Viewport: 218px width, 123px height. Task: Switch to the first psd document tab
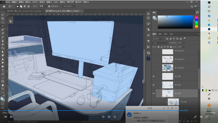click(25, 11)
